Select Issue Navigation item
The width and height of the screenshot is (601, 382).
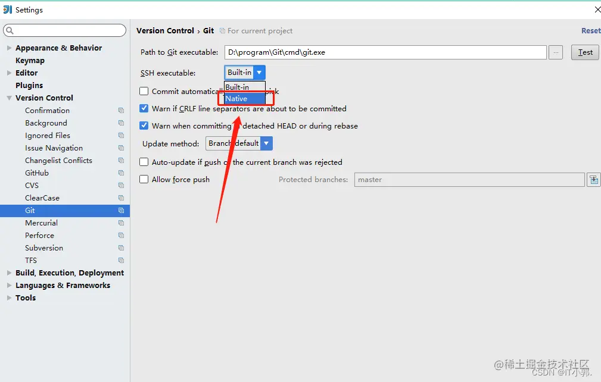pyautogui.click(x=54, y=148)
